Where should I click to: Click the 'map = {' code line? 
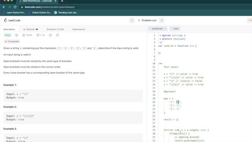(169, 99)
